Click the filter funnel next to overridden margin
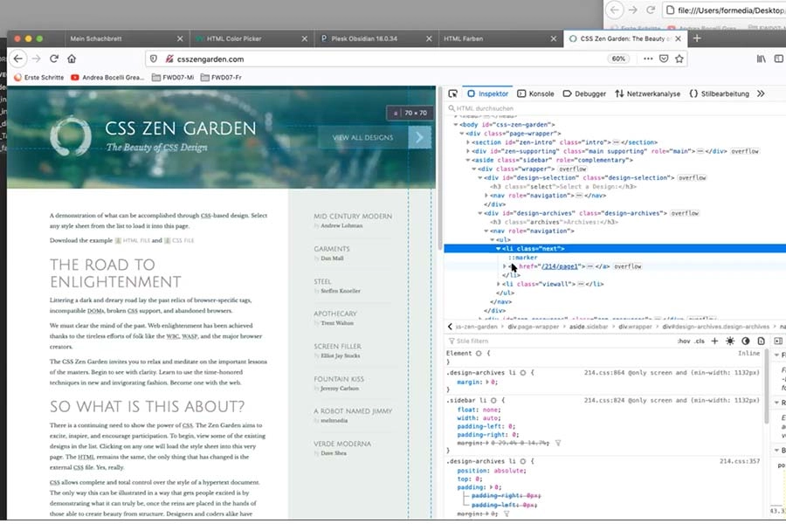The image size is (786, 524). pyautogui.click(x=558, y=443)
